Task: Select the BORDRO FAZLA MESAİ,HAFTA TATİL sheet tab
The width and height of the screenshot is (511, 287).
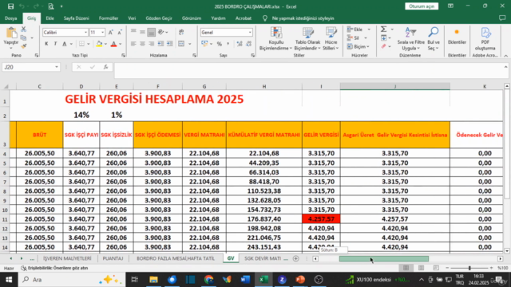Action: coord(176,258)
